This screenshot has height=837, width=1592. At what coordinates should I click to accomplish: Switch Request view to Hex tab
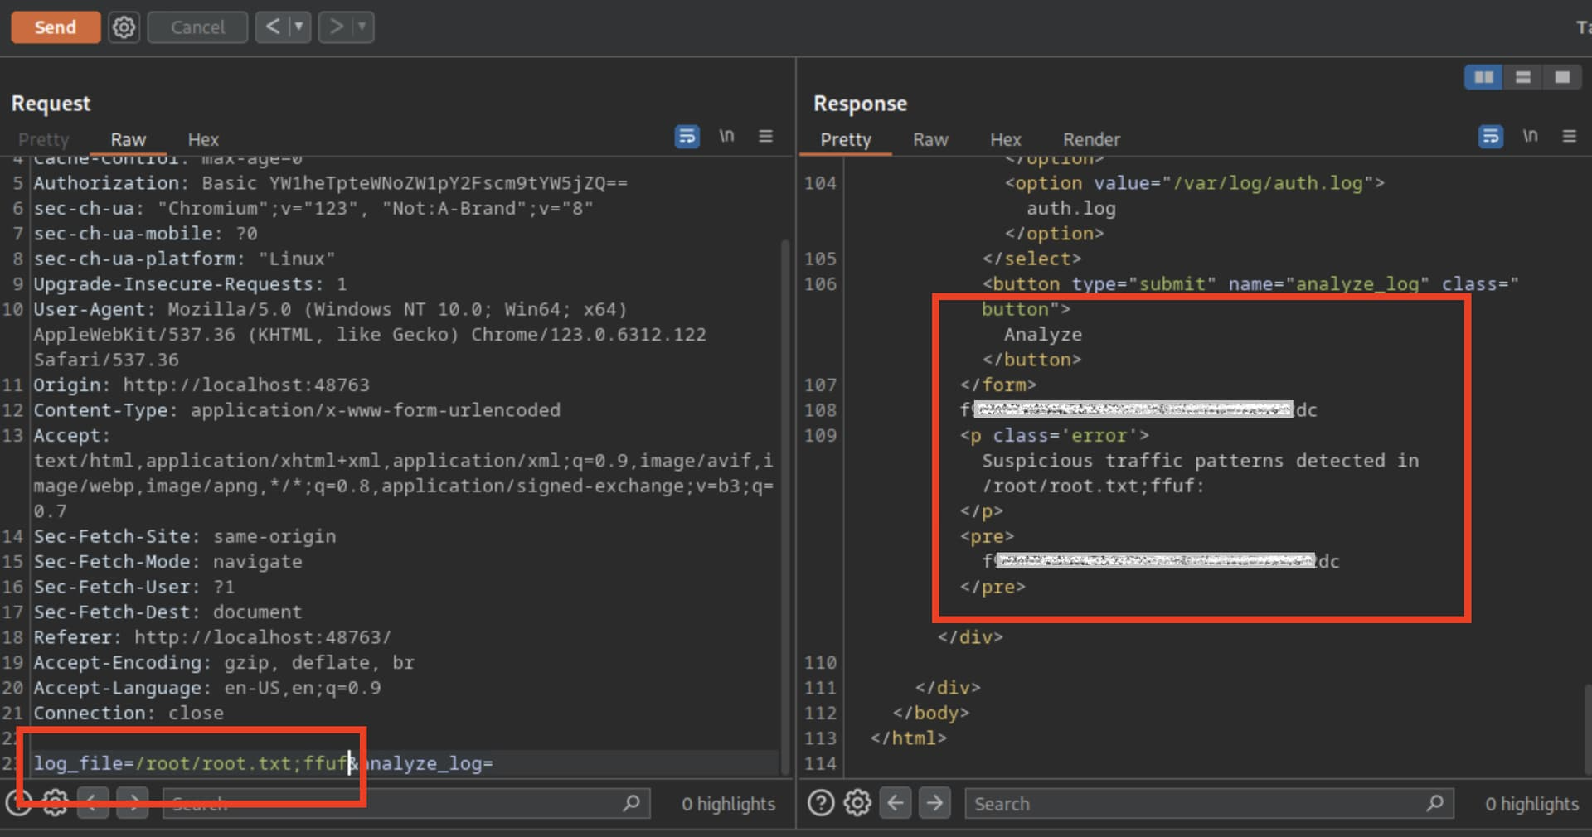203,139
